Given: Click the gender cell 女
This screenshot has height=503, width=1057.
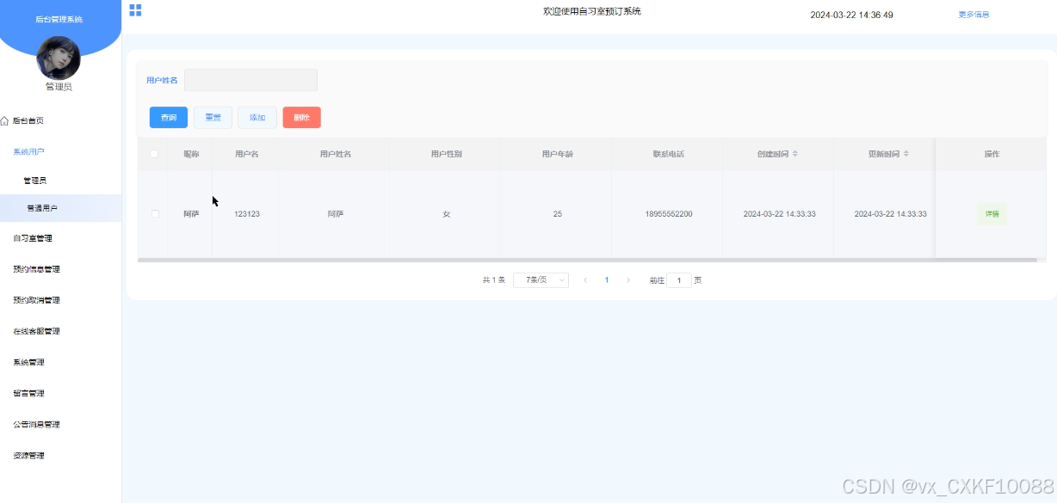Looking at the screenshot, I should 446,214.
